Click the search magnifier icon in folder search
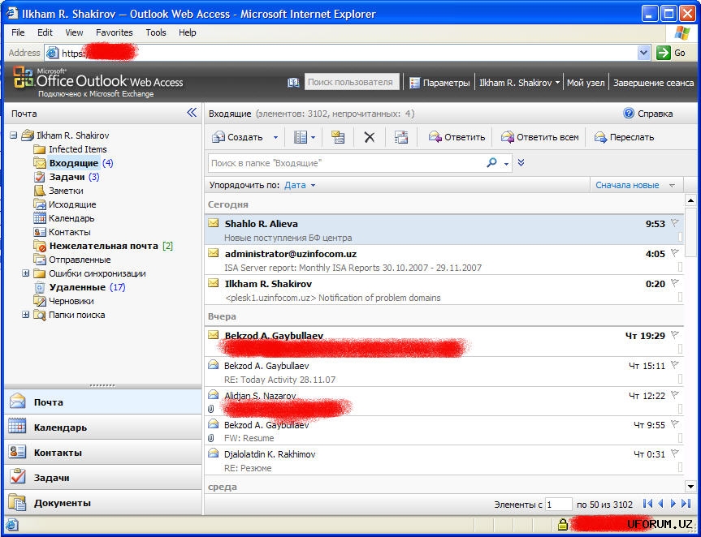The image size is (701, 537). click(491, 162)
